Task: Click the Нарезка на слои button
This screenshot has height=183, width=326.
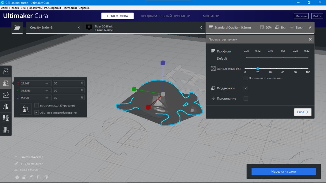Action: tap(283, 172)
